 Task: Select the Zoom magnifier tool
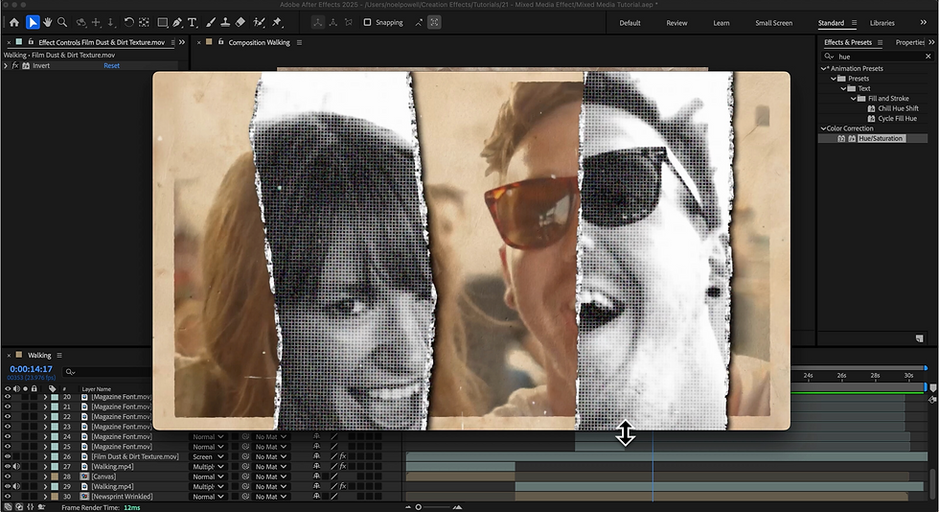(62, 23)
